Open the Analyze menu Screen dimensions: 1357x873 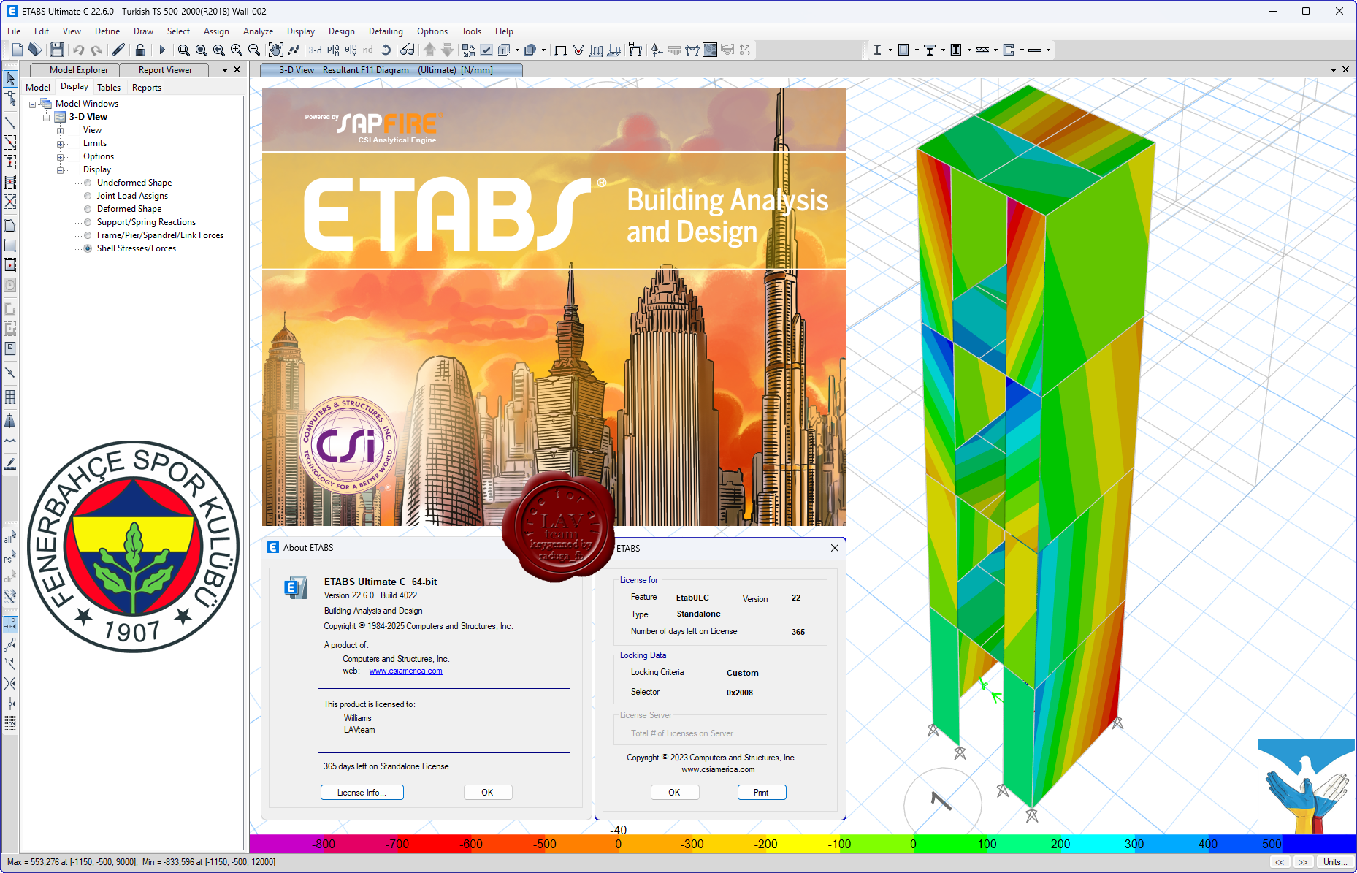(x=258, y=31)
